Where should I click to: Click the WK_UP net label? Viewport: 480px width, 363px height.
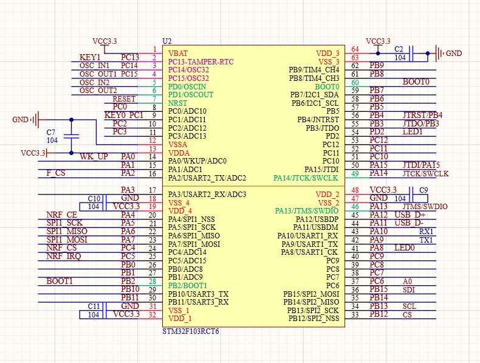(94, 156)
